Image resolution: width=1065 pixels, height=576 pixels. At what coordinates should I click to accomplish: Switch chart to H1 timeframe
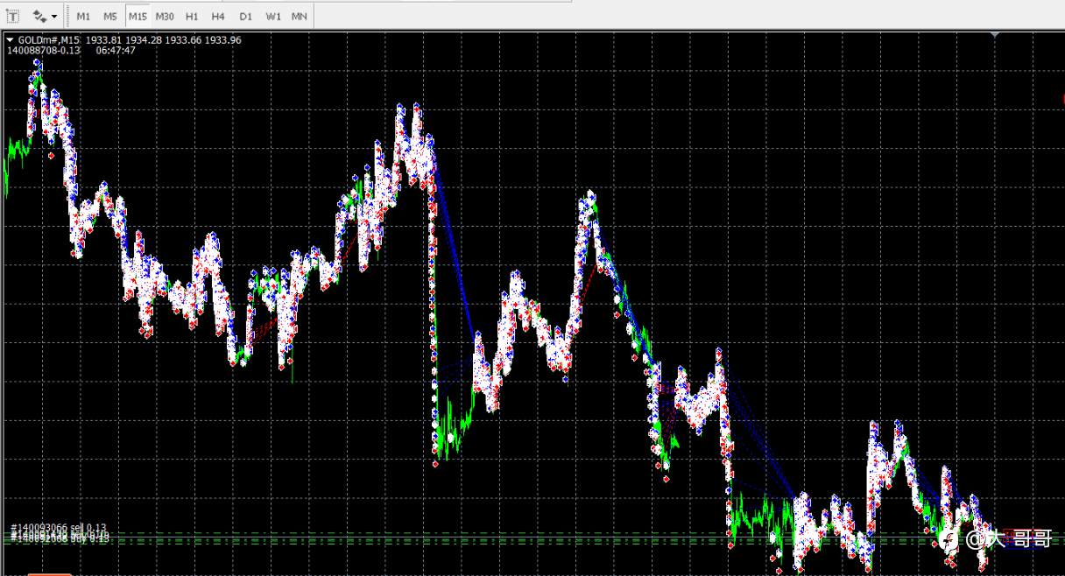192,17
